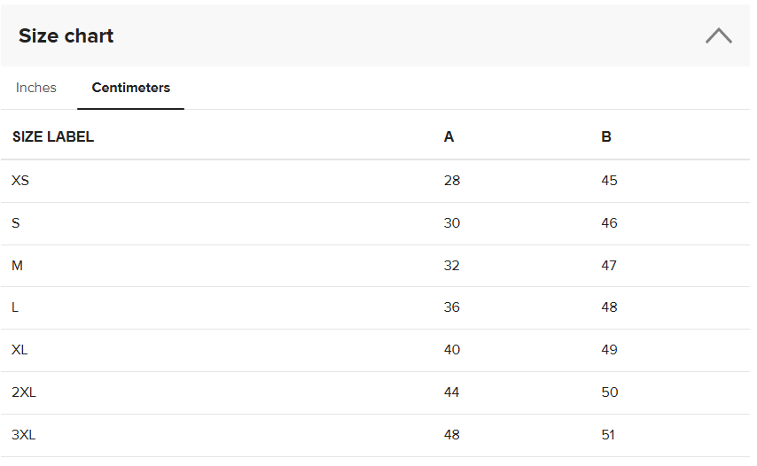Select the 3XL size label

click(x=24, y=435)
